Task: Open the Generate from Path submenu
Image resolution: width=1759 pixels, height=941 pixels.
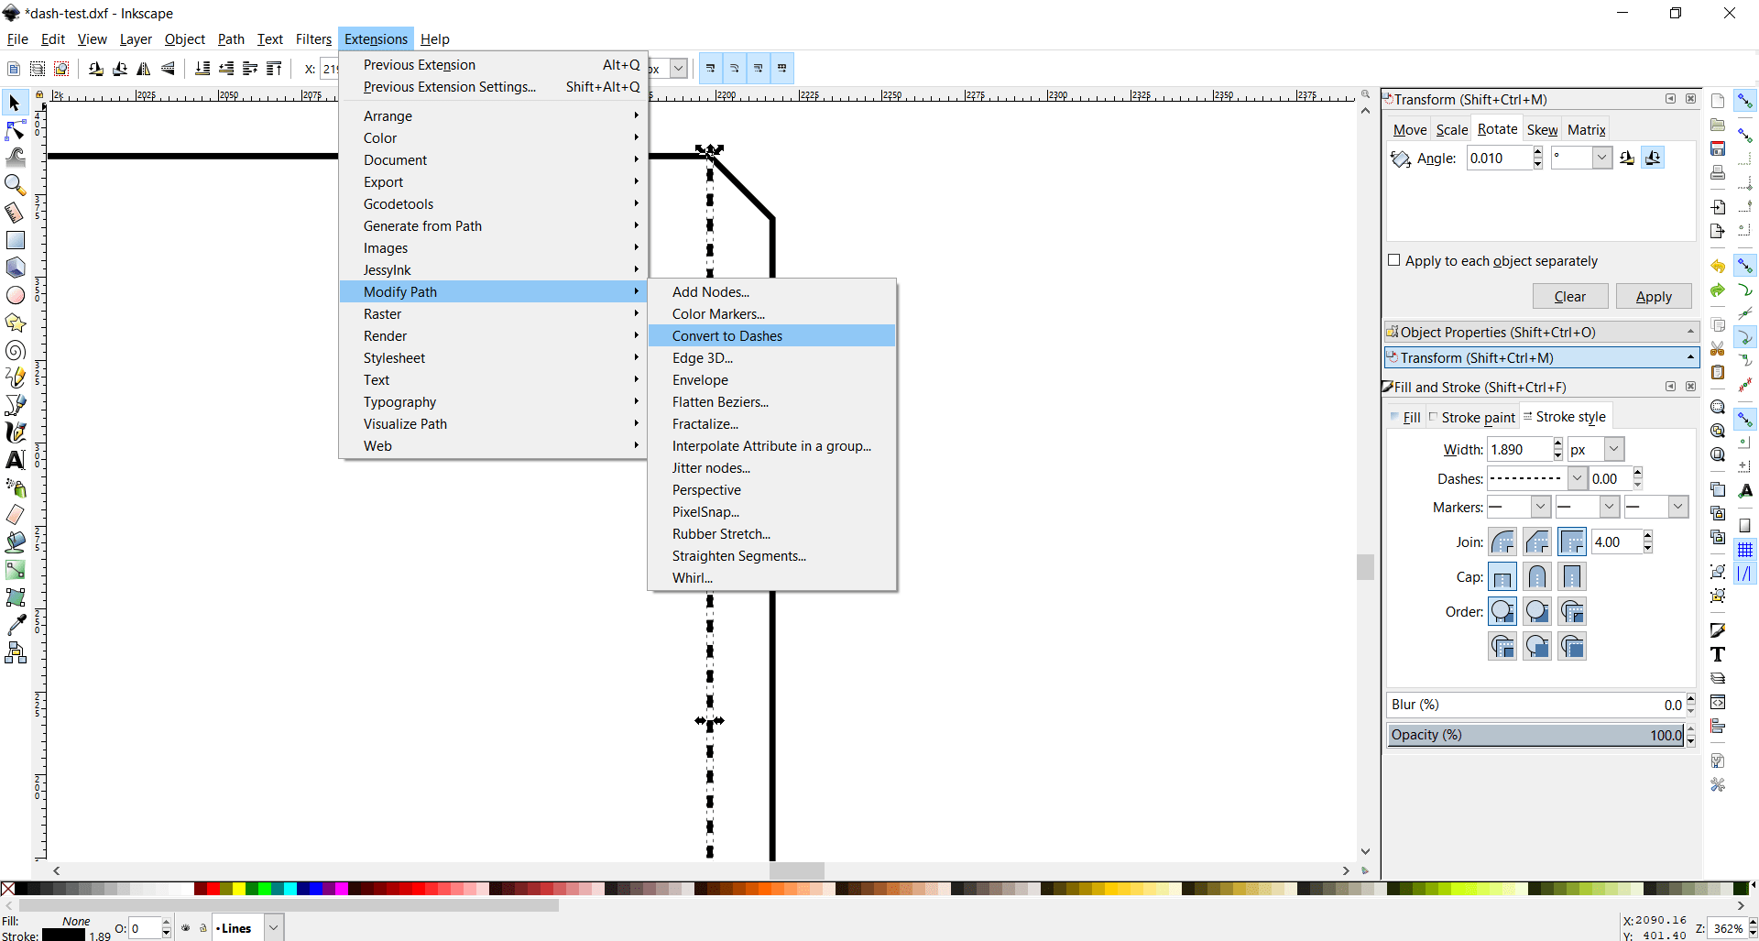Action: pyautogui.click(x=493, y=226)
